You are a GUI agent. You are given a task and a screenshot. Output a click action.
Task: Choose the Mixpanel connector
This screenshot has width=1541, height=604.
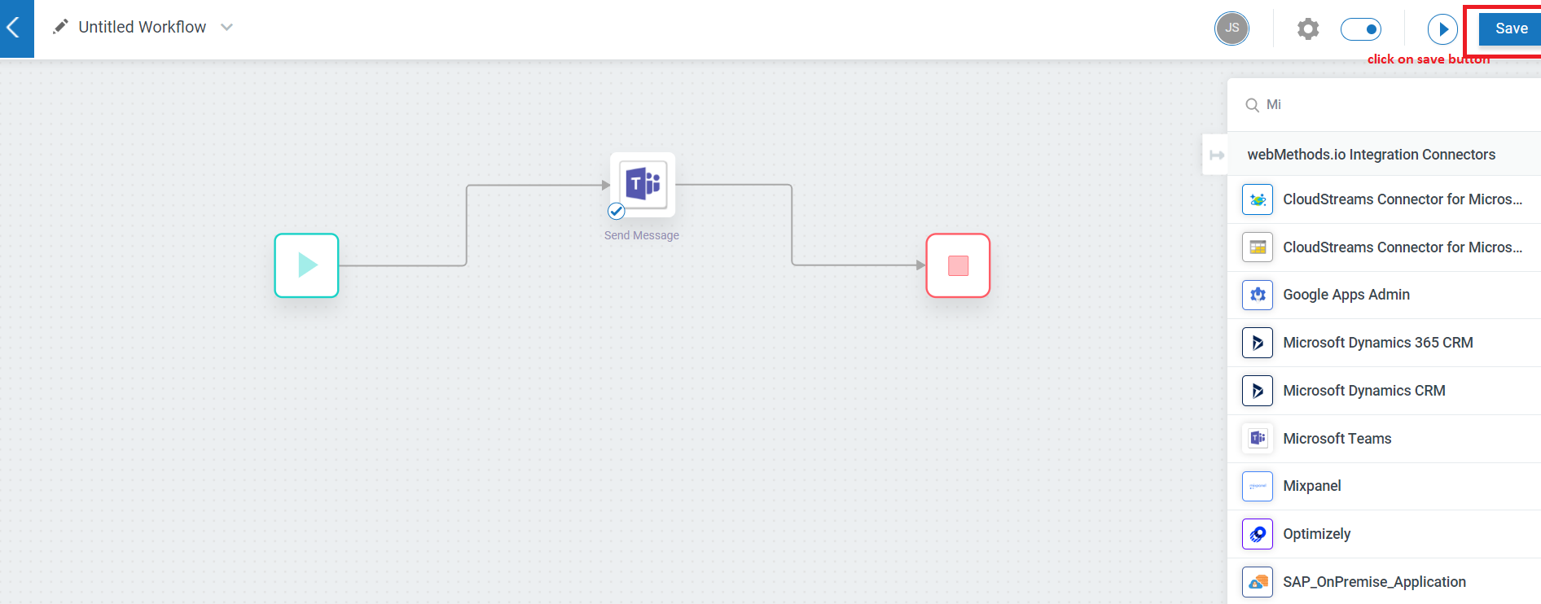coord(1385,486)
